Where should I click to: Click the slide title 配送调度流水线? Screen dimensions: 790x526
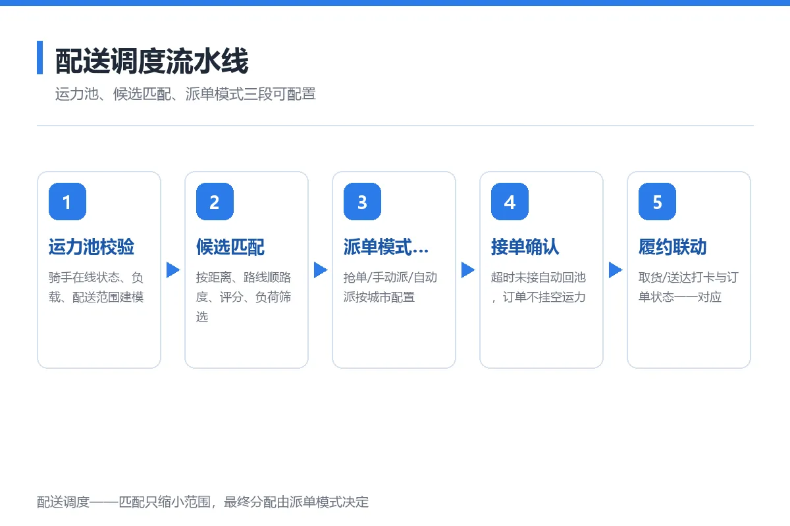tap(151, 61)
